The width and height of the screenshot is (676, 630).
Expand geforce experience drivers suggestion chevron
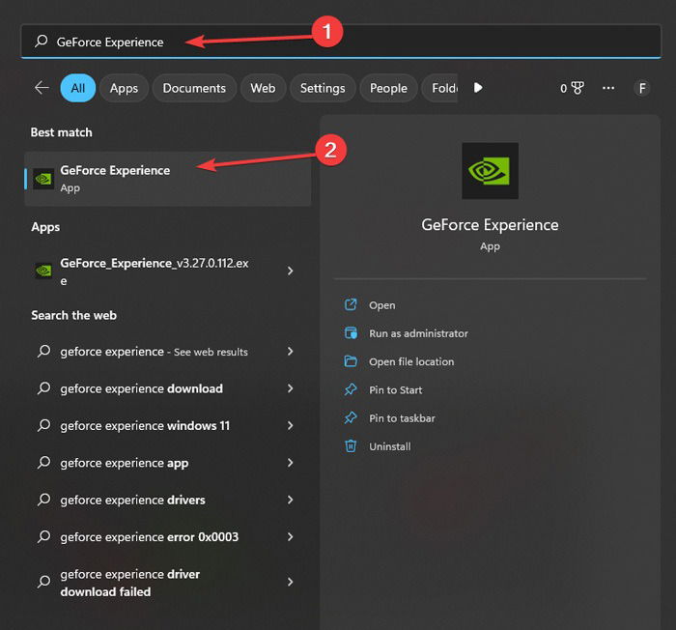point(290,500)
